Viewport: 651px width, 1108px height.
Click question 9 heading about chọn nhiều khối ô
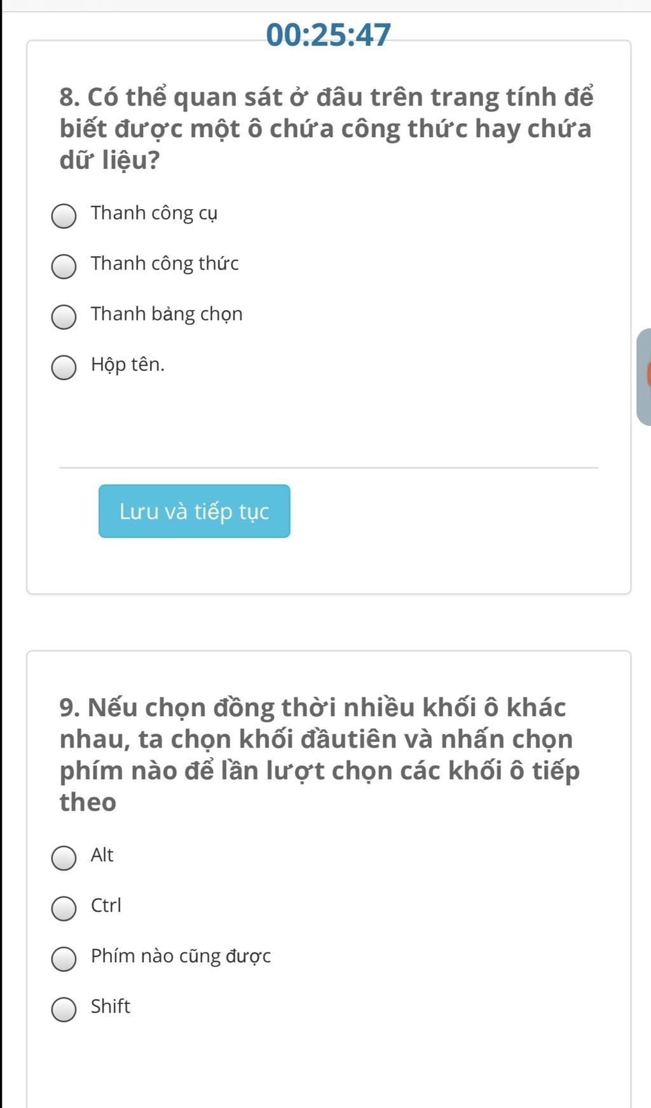point(319,754)
